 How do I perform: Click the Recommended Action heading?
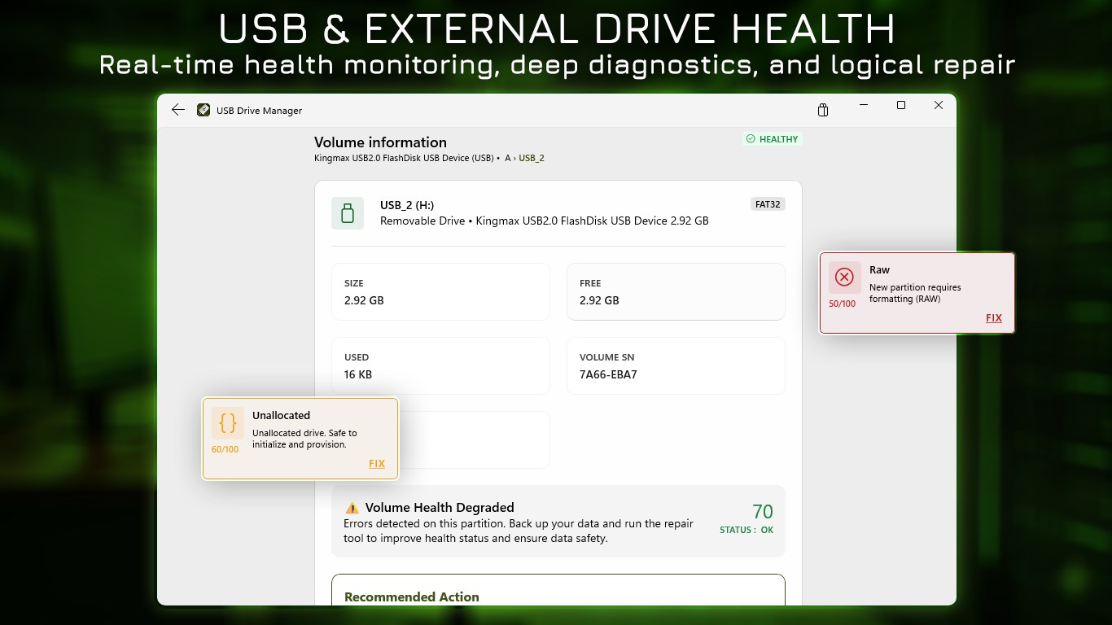pos(412,597)
